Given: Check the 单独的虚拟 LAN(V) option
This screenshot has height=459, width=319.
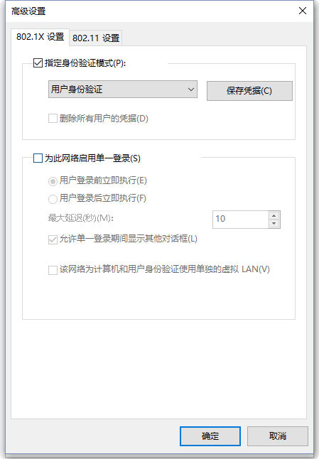Looking at the screenshot, I should coord(53,270).
